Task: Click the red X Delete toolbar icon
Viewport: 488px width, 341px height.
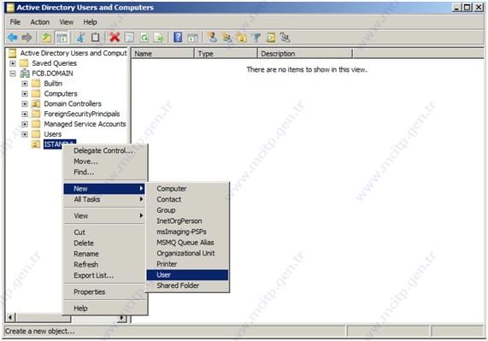Action: pyautogui.click(x=115, y=38)
